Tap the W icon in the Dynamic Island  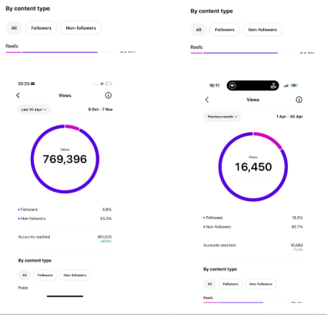tap(232, 86)
